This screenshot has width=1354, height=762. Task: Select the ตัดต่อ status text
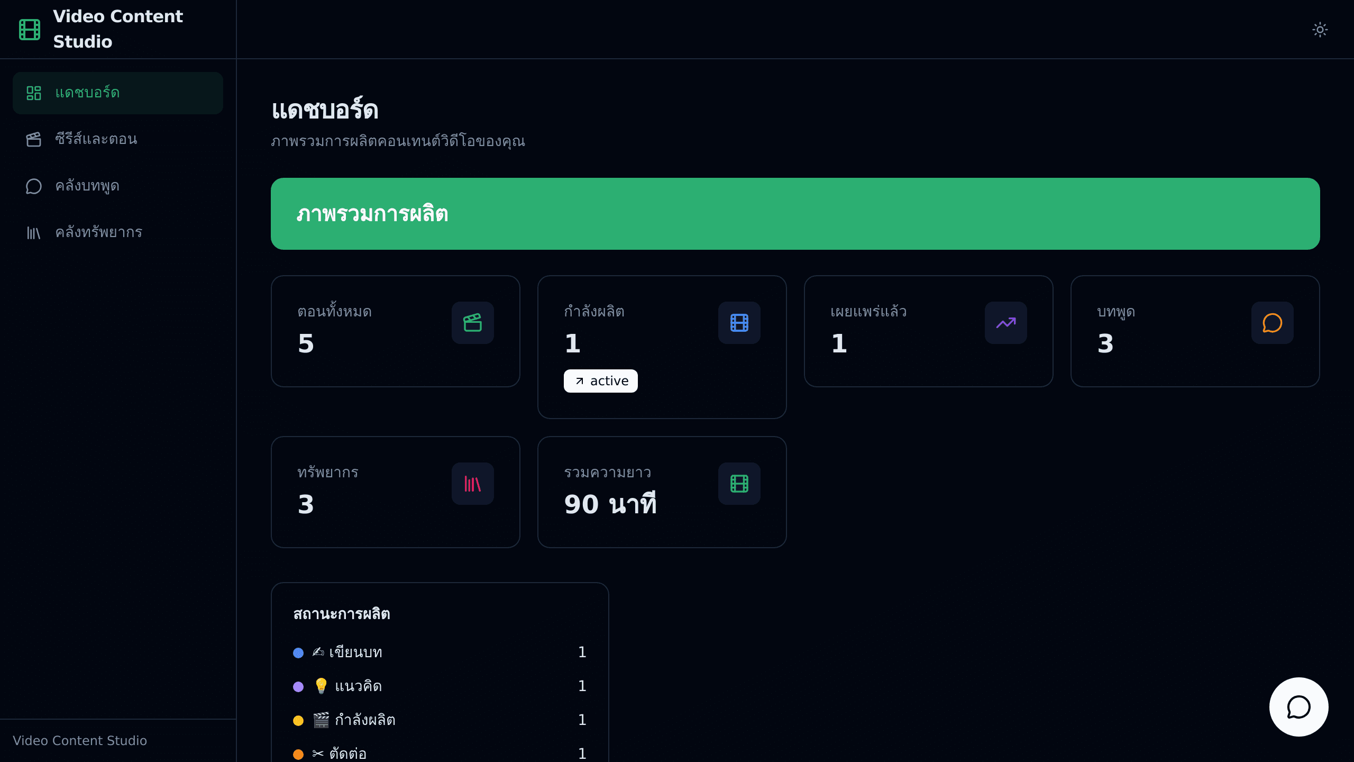[347, 753]
